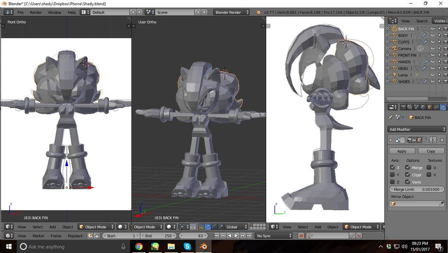Expand the BACK FIN outliner tree node
The width and height of the screenshot is (448, 253).
click(388, 28)
